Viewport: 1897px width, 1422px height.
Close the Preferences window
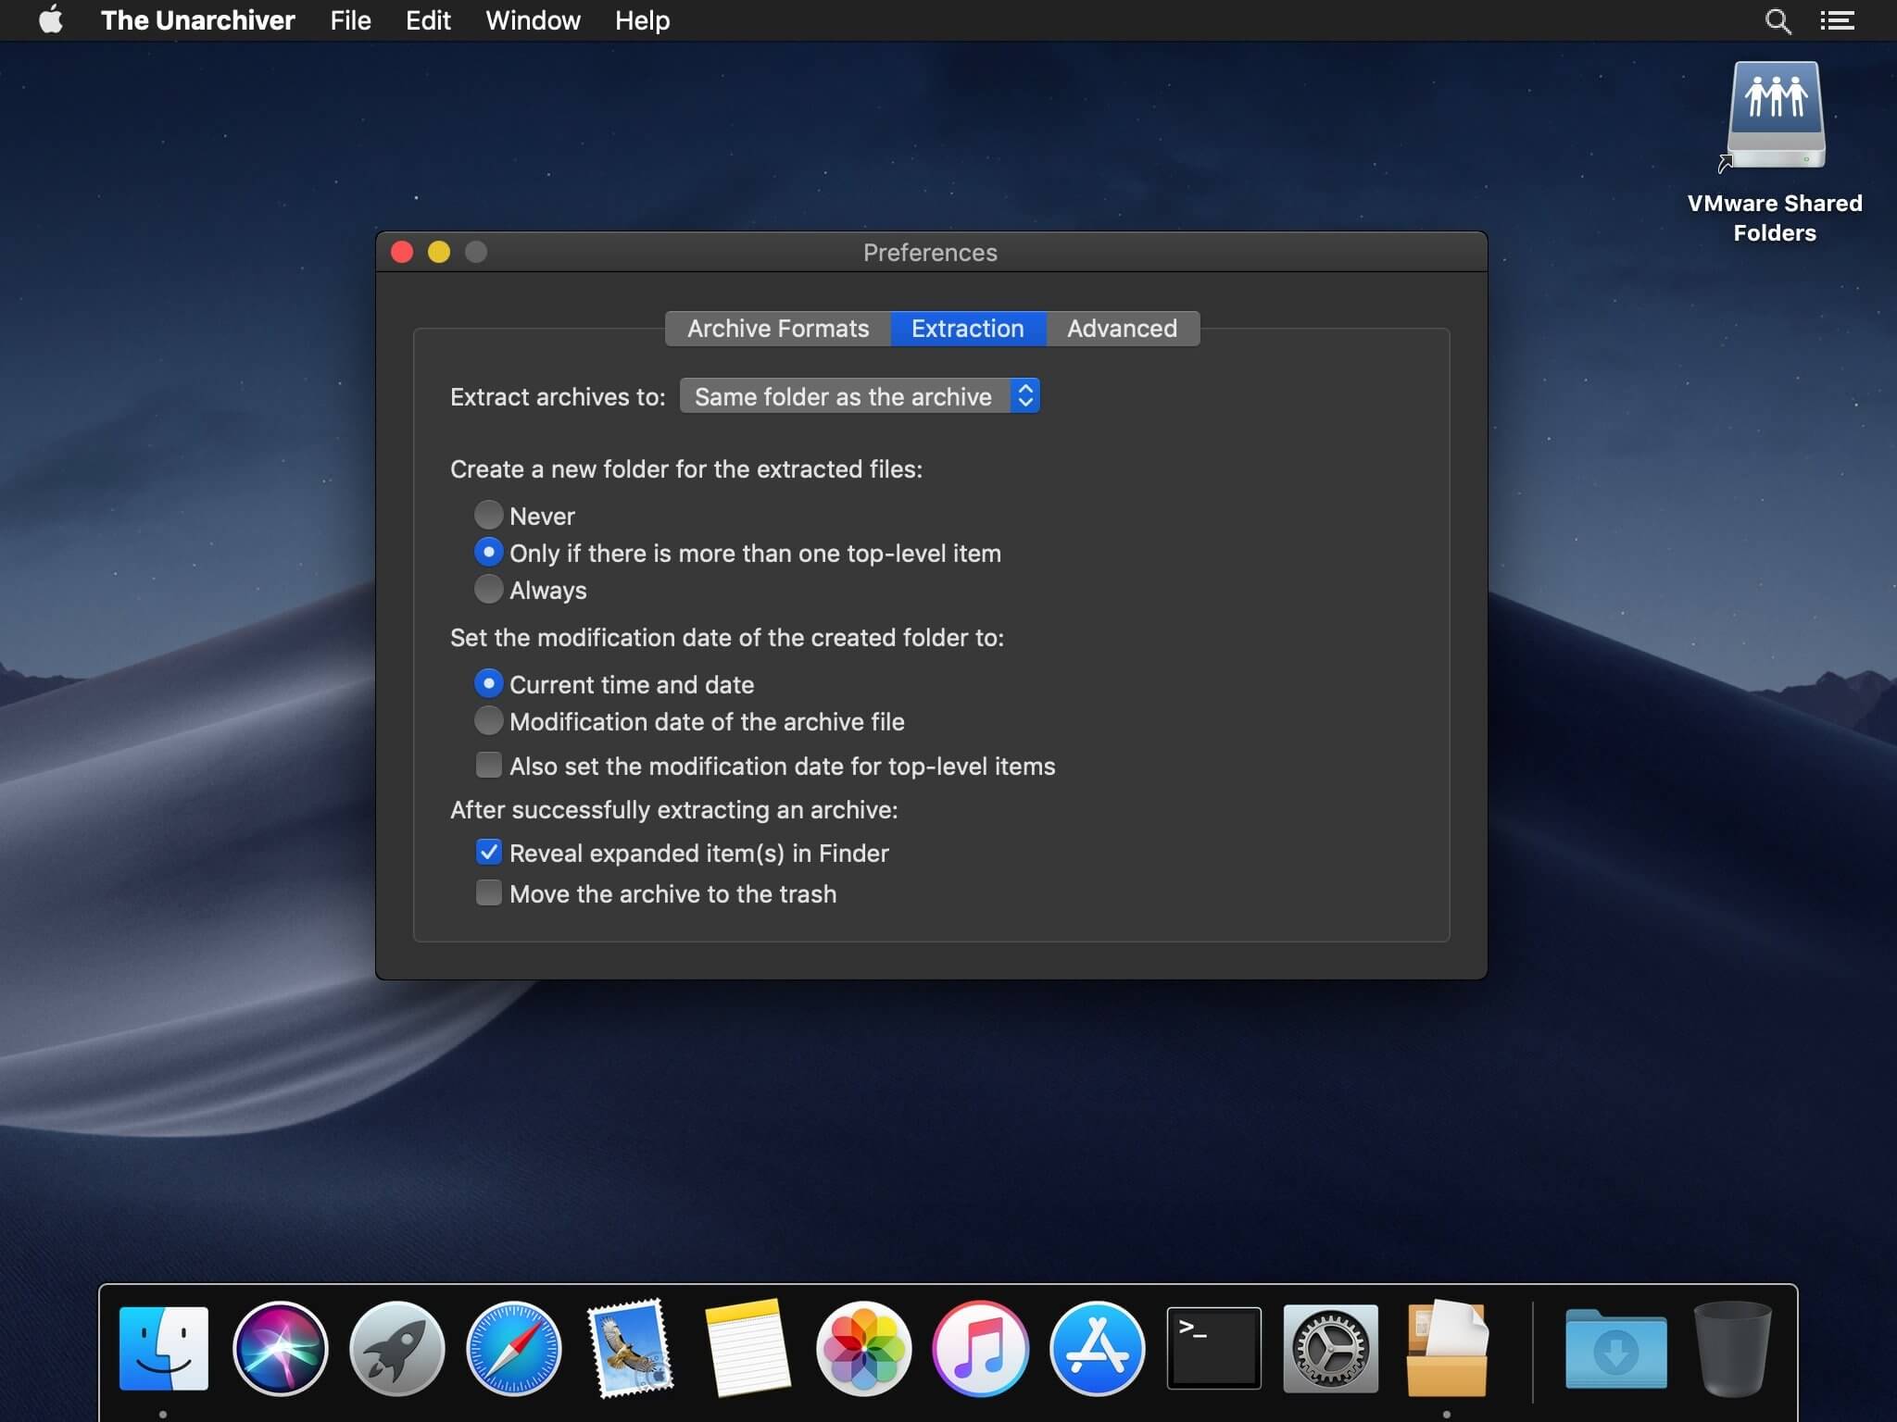[402, 252]
